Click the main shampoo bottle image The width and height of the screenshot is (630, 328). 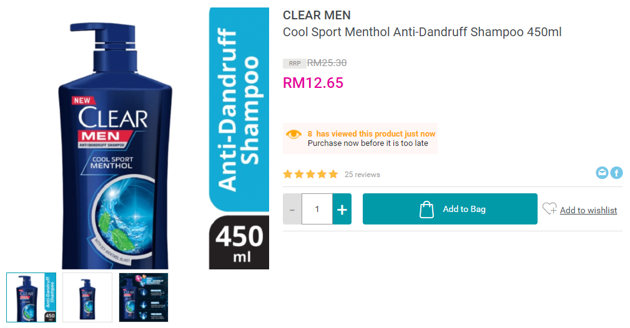(x=115, y=145)
